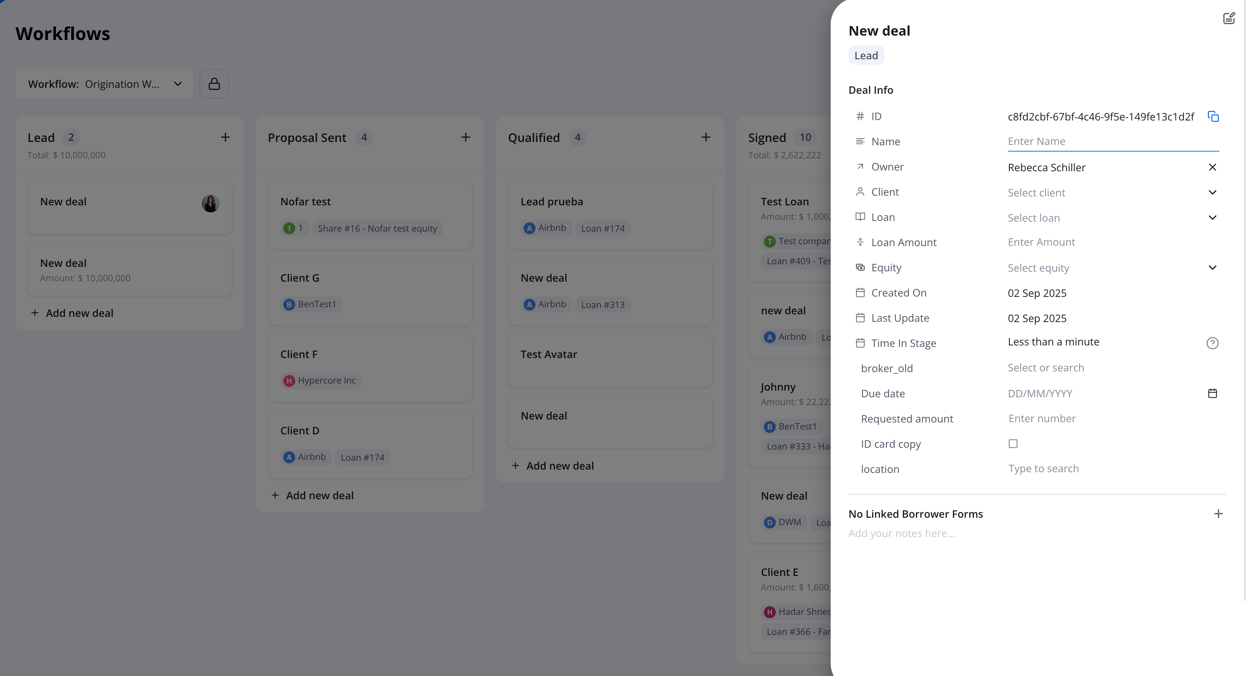Click the Lead stage tag in deal panel
This screenshot has width=1246, height=676.
pos(866,56)
